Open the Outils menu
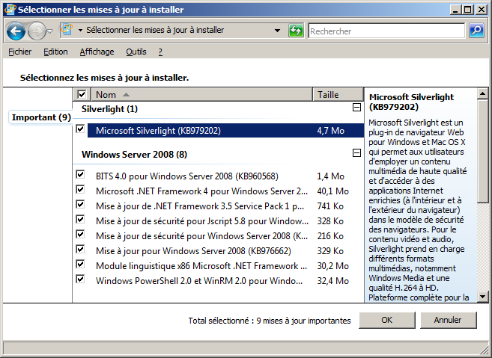 tap(136, 52)
